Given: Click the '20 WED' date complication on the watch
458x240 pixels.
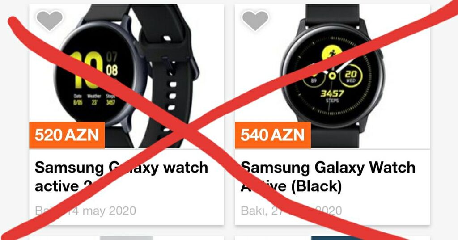Looking at the screenshot, I should tap(351, 76).
